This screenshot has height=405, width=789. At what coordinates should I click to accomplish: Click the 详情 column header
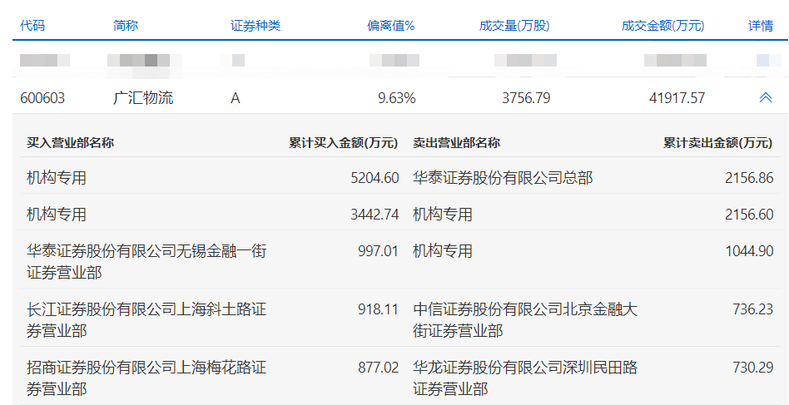pos(761,26)
